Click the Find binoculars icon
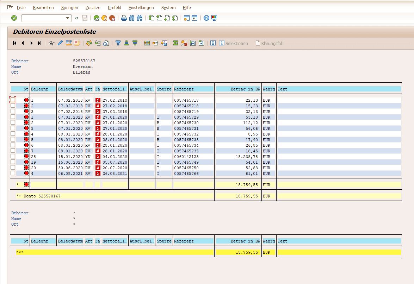The height and width of the screenshot is (284, 414). 132,18
